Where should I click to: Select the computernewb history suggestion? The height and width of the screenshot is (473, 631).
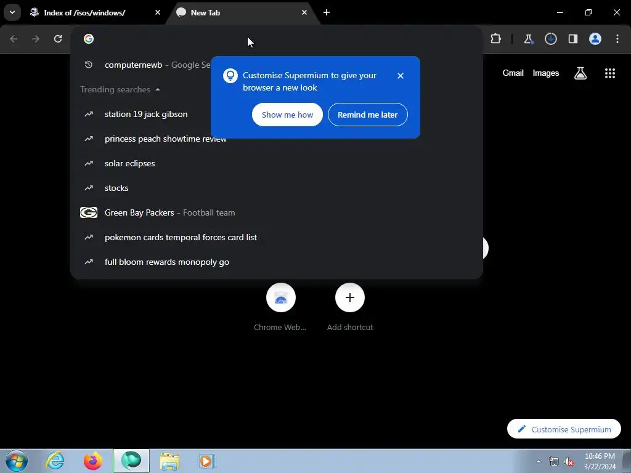click(x=277, y=65)
